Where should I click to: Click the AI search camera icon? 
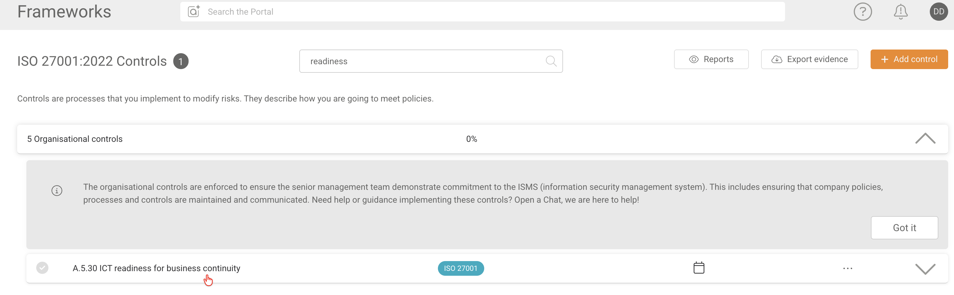click(193, 11)
